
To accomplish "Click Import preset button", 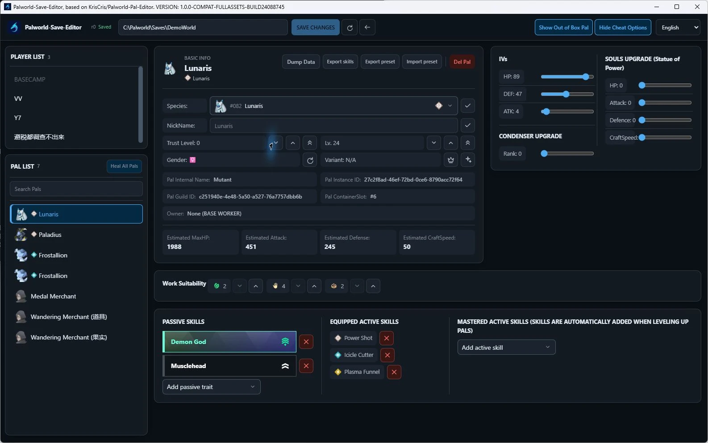I will pos(422,62).
